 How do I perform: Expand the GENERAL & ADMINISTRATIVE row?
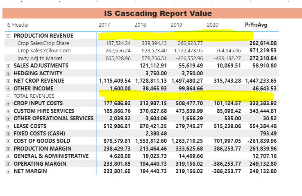pos(8,156)
